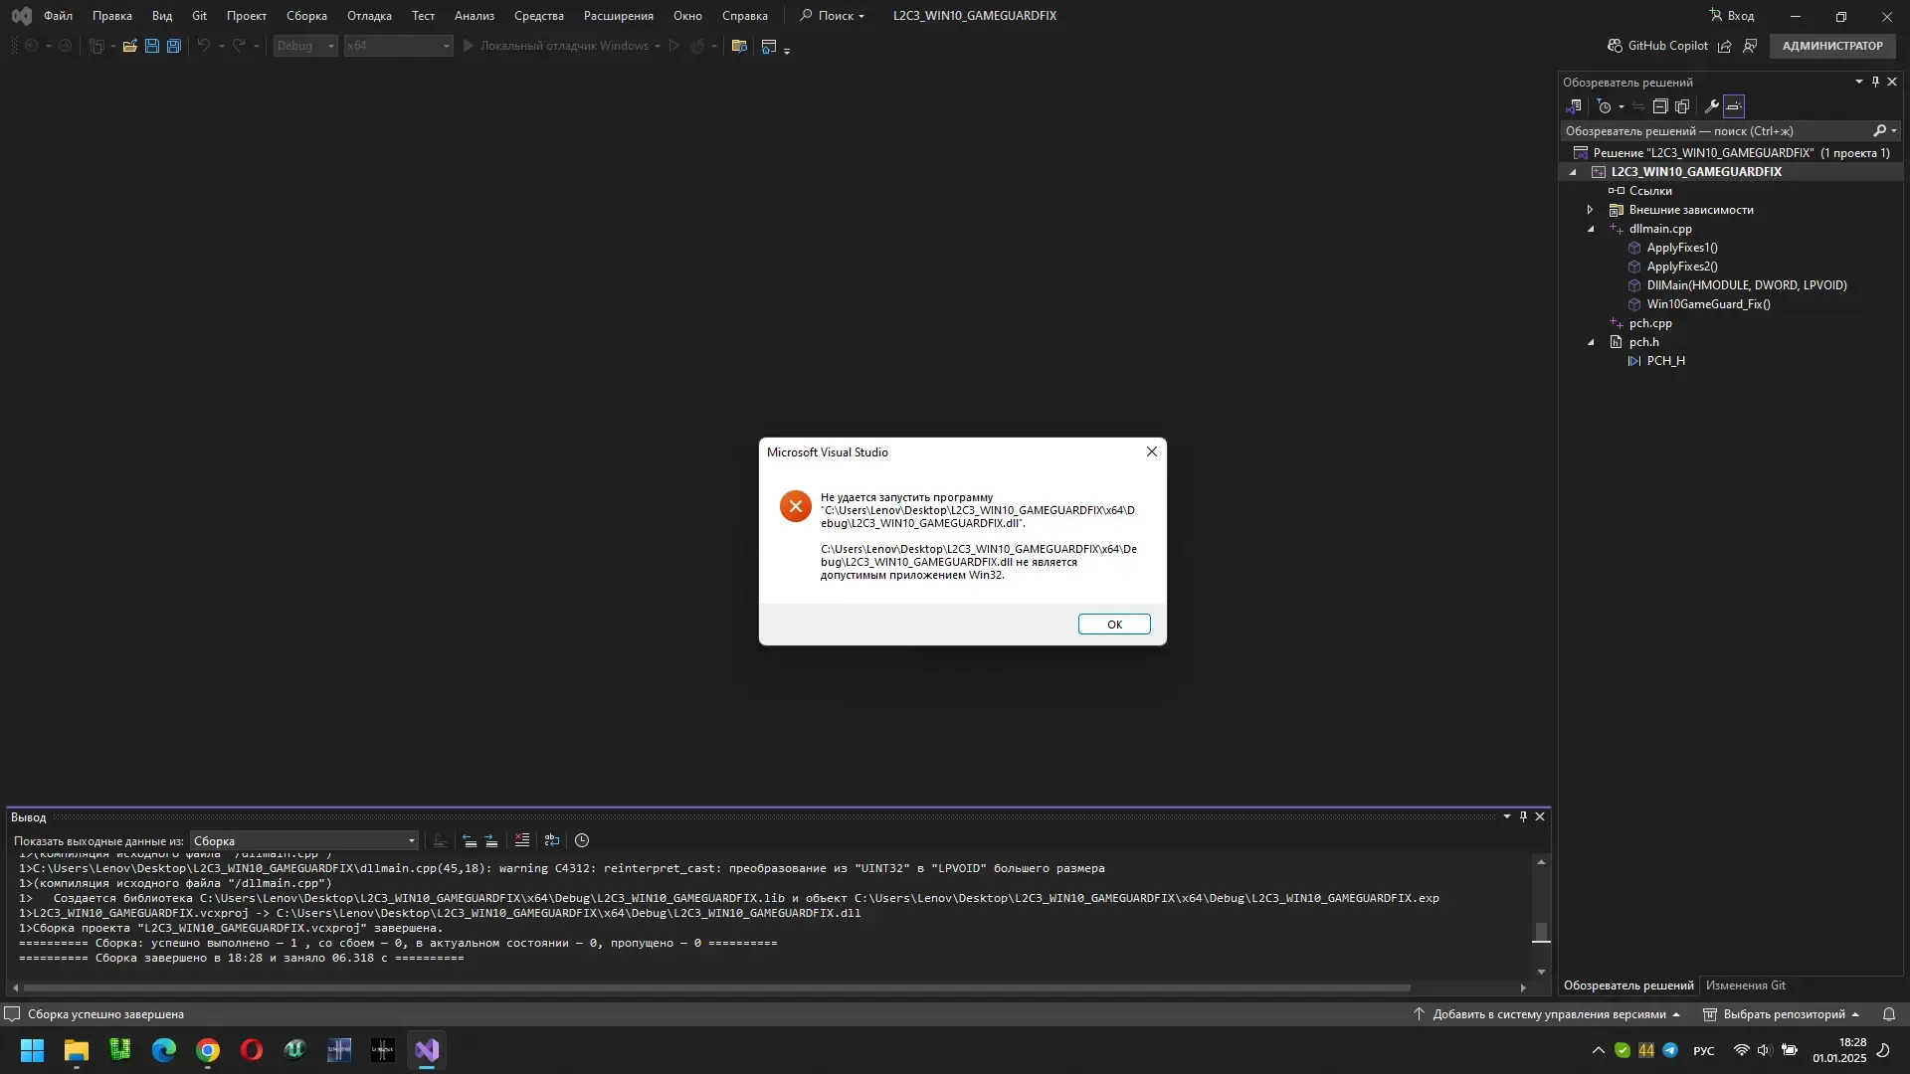
Task: Click the window layout icon in main toolbar
Action: coord(768,46)
